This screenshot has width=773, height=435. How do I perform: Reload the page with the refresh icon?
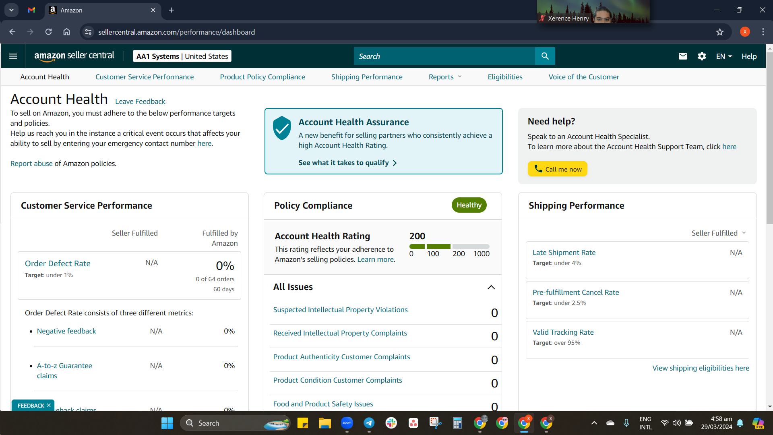point(48,32)
